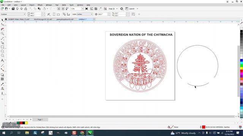The image size is (243, 136).
Task: Select the Crop tool
Action: tap(2, 29)
